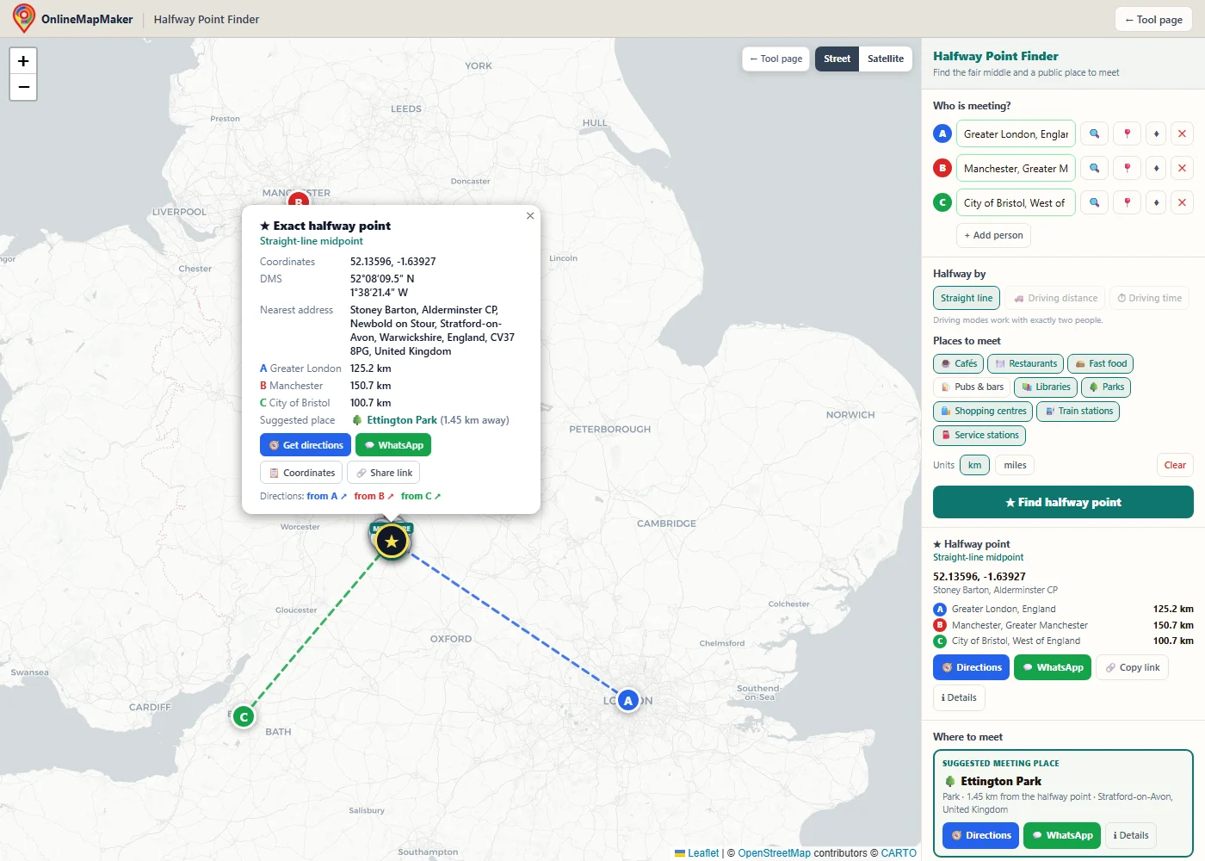Remove person A from the list
Image resolution: width=1205 pixels, height=861 pixels.
point(1182,133)
